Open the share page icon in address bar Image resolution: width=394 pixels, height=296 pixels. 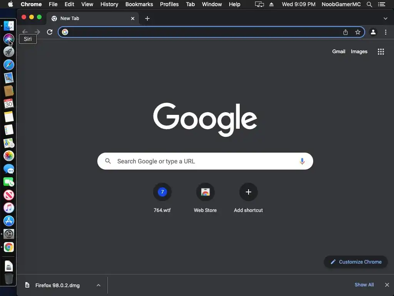click(x=345, y=32)
